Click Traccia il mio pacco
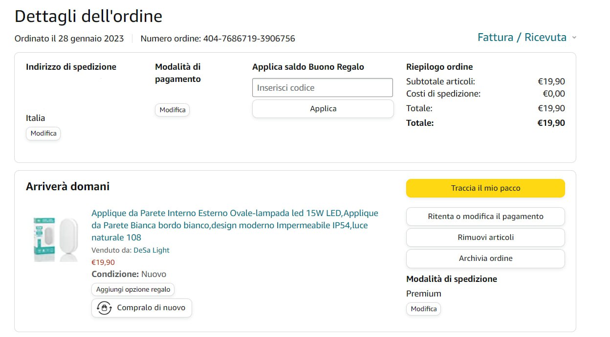610x337 pixels. [x=485, y=188]
